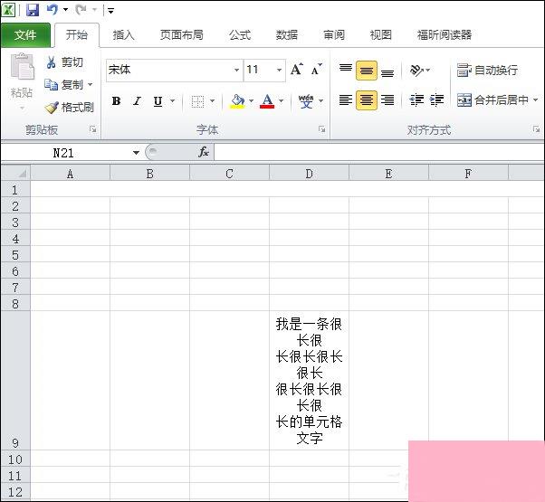This screenshot has width=545, height=502.
Task: Apply cell borders icon
Action: click(x=197, y=101)
